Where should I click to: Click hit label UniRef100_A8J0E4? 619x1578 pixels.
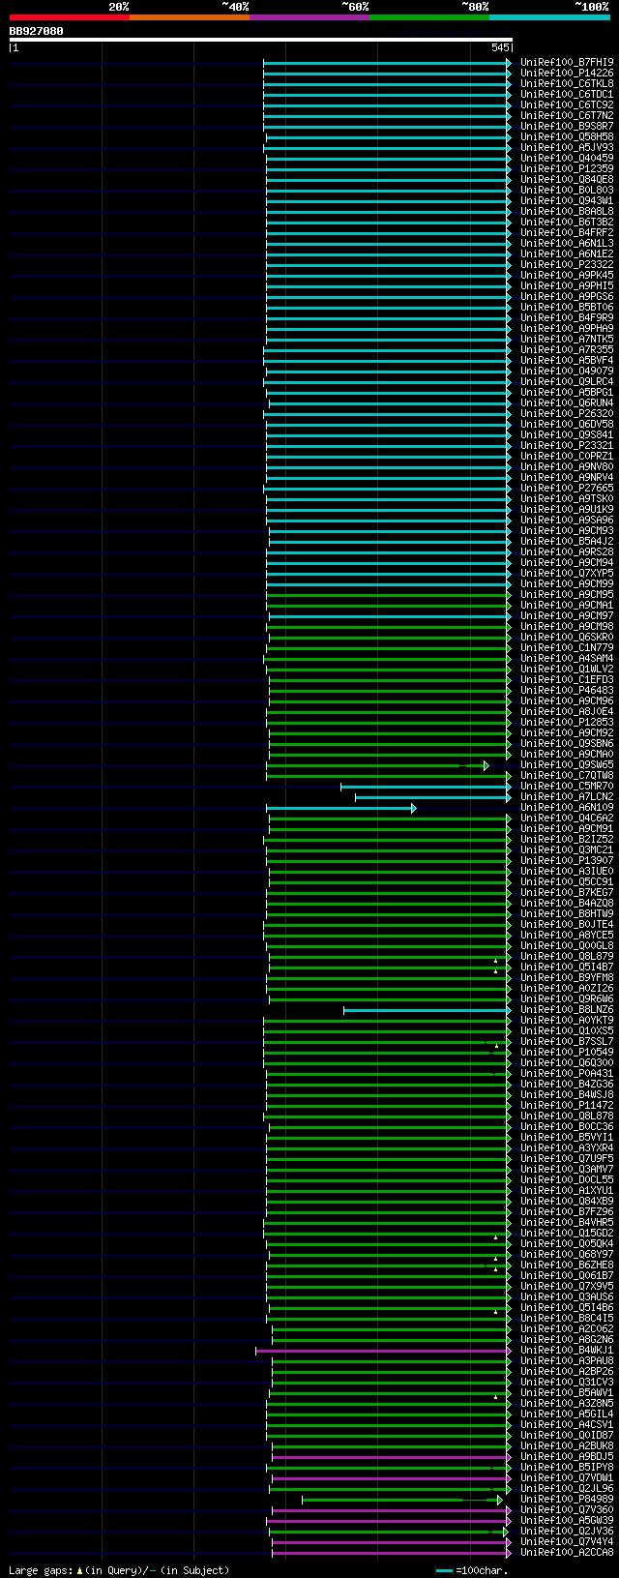(x=567, y=711)
